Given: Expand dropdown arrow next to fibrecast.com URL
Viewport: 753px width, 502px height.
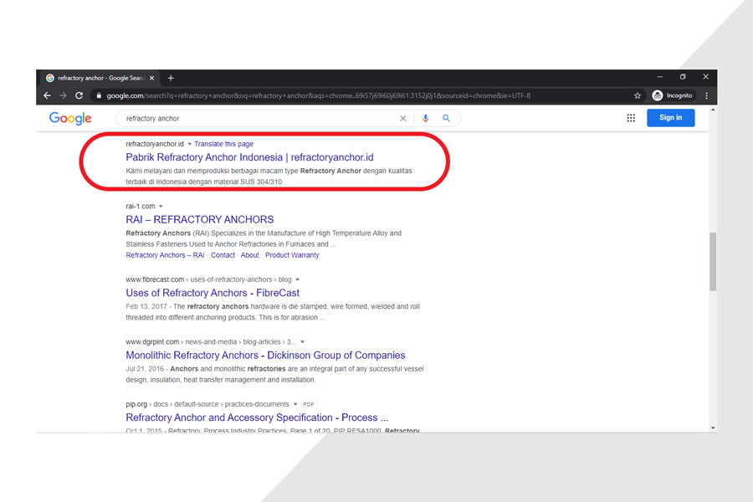Looking at the screenshot, I should (x=297, y=279).
